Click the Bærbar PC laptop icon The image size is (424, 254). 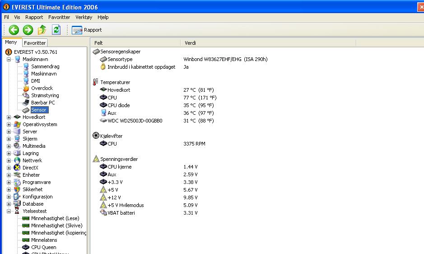click(x=26, y=103)
